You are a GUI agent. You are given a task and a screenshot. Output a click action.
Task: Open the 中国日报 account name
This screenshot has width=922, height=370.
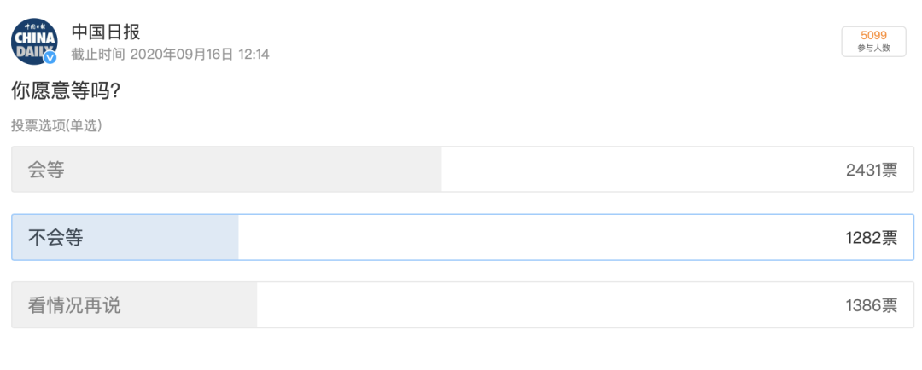(x=105, y=32)
